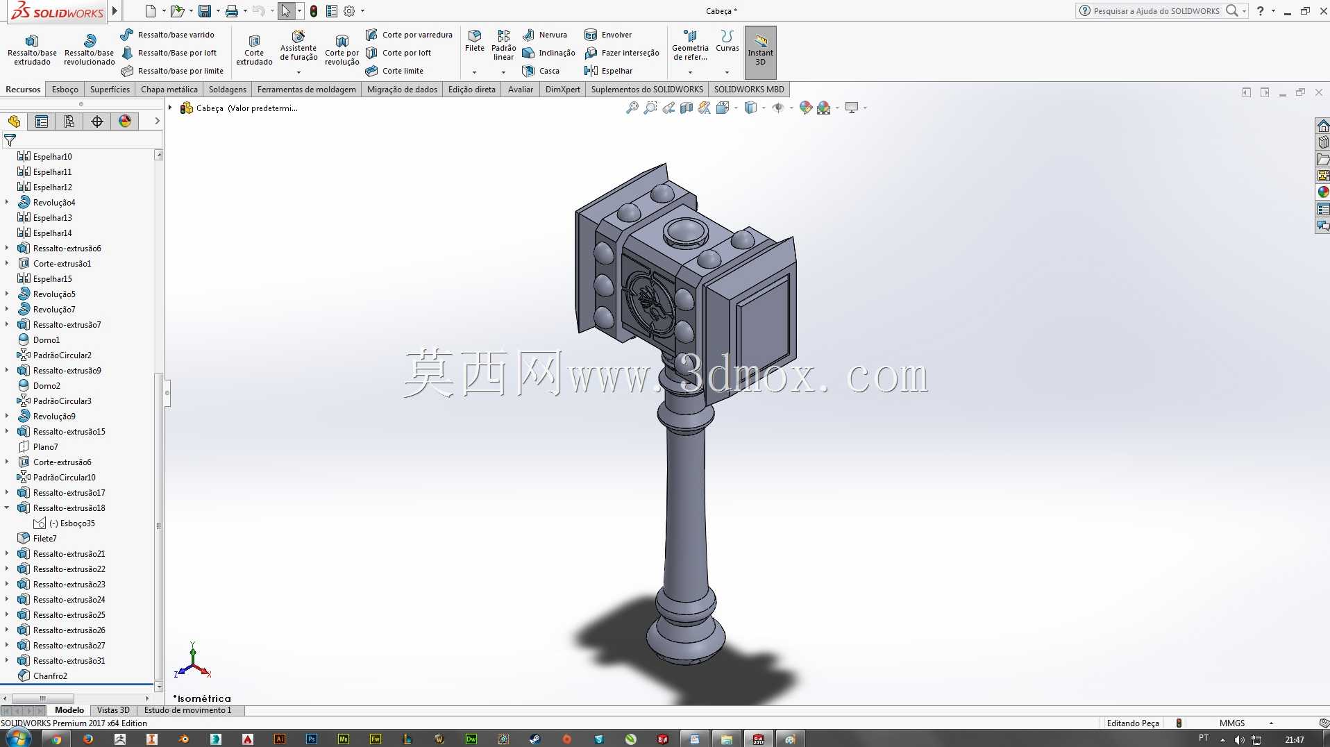
Task: Select the Ressalto/base revolucionado tool
Action: point(89,49)
